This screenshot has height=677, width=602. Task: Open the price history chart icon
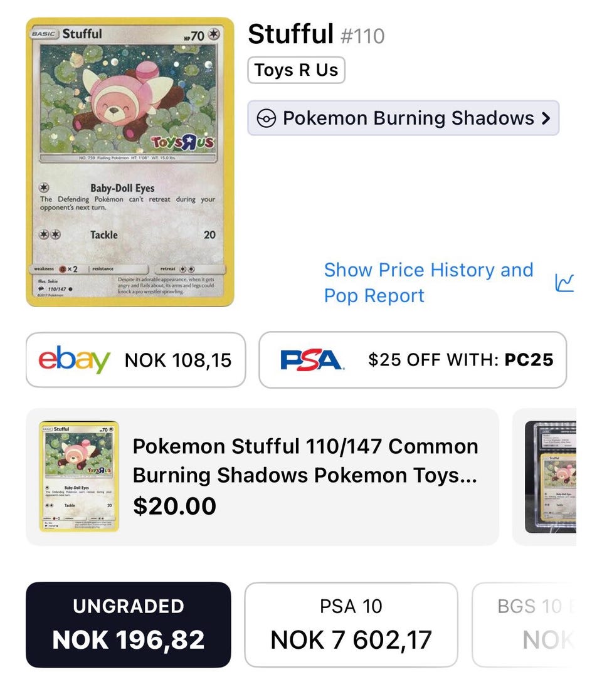(x=564, y=283)
